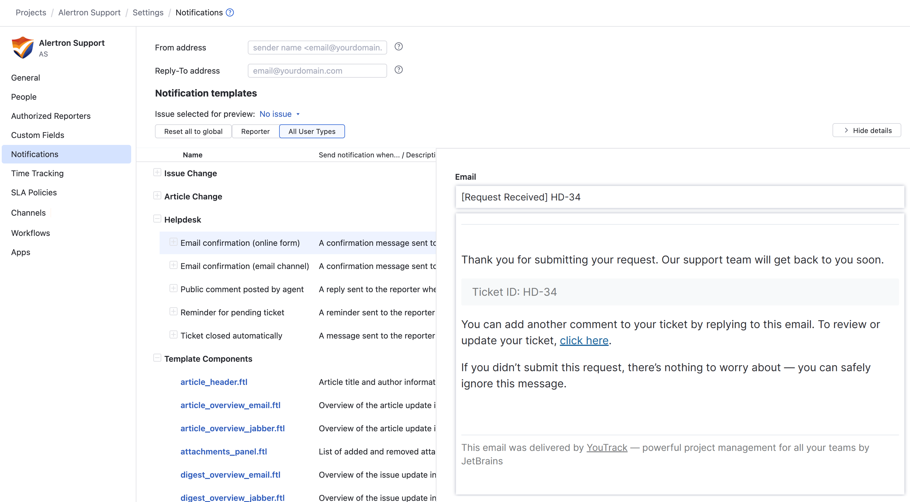
Task: Click the Alertron Support project title
Action: point(72,43)
